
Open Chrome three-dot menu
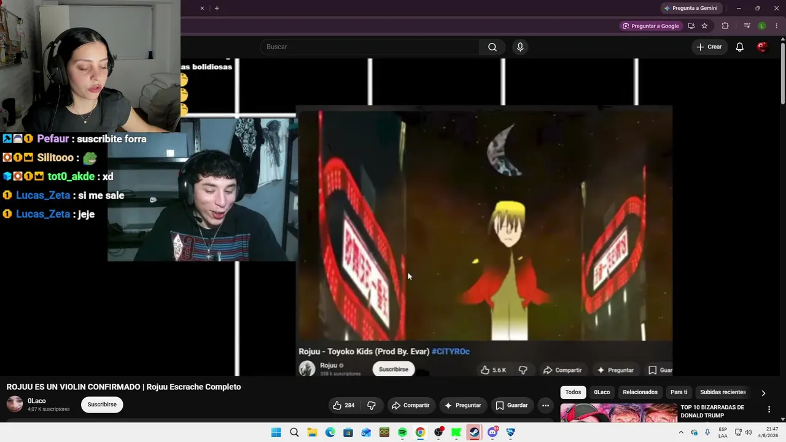click(x=776, y=26)
